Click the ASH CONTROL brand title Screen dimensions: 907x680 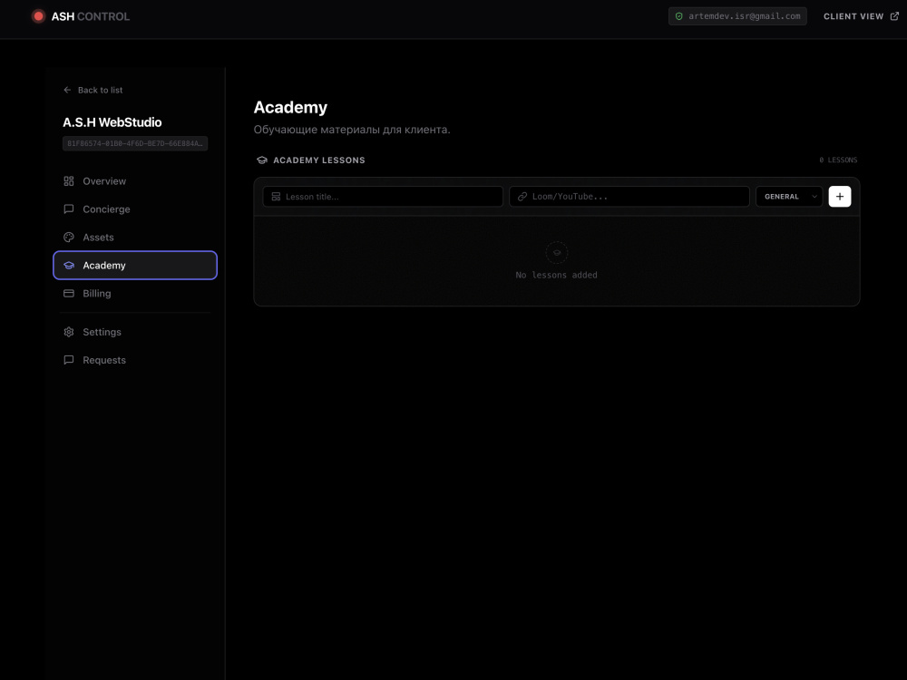(91, 16)
